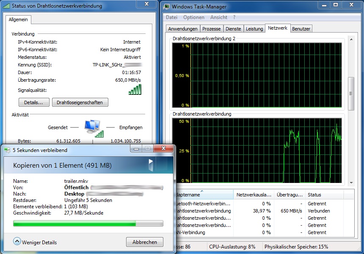The width and height of the screenshot is (364, 254).
Task: Click the 650 MBit/s cell in adapter list
Action: (291, 211)
